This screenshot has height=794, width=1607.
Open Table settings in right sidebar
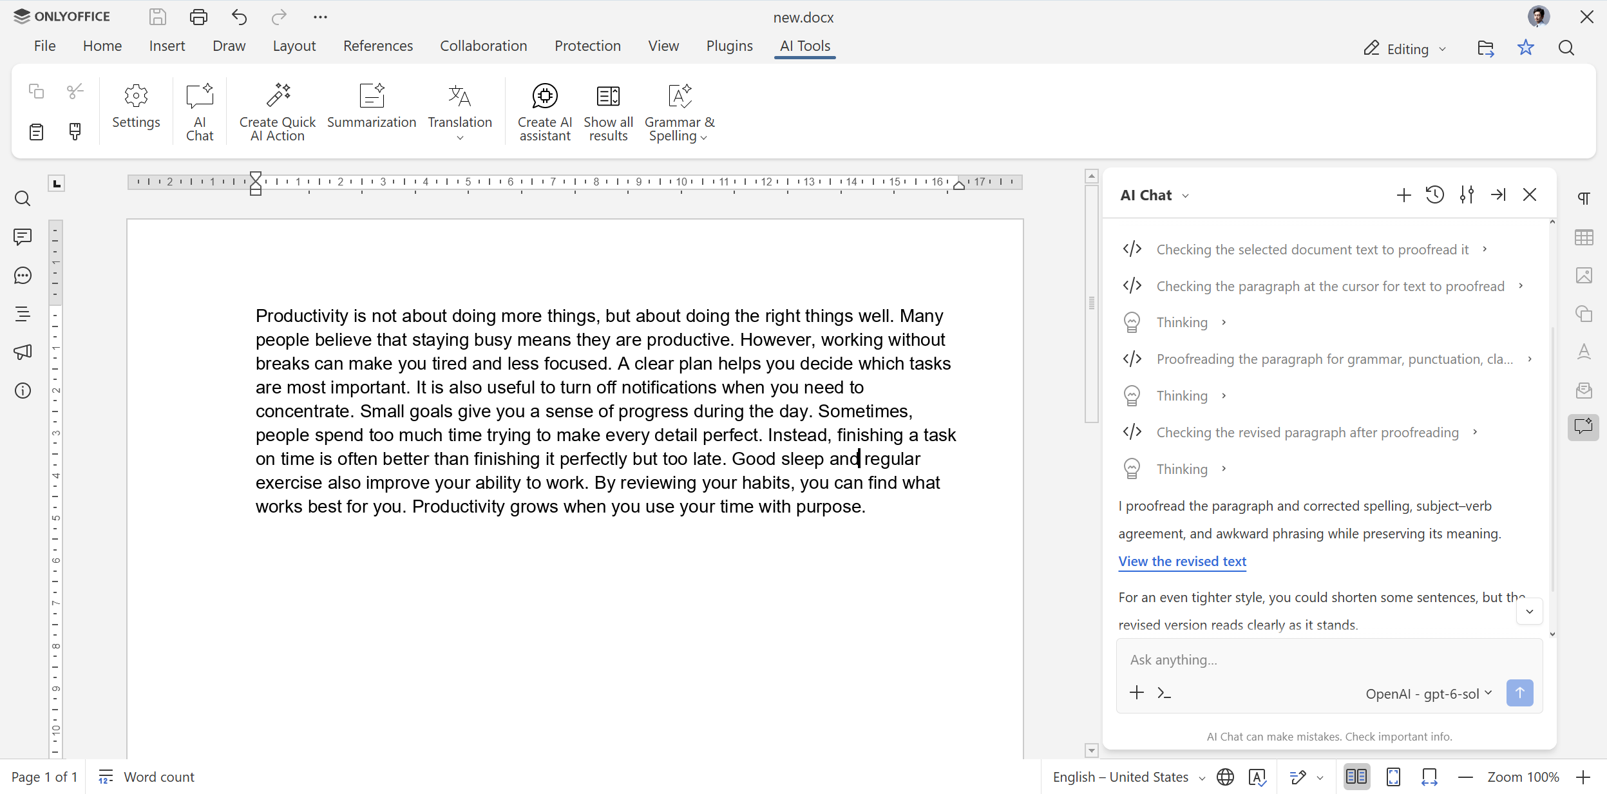(1584, 237)
